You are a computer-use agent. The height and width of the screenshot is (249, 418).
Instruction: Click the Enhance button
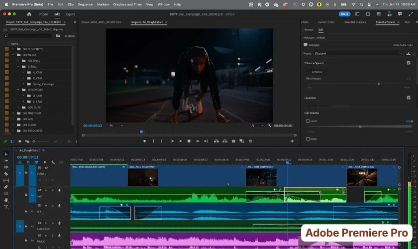click(316, 72)
